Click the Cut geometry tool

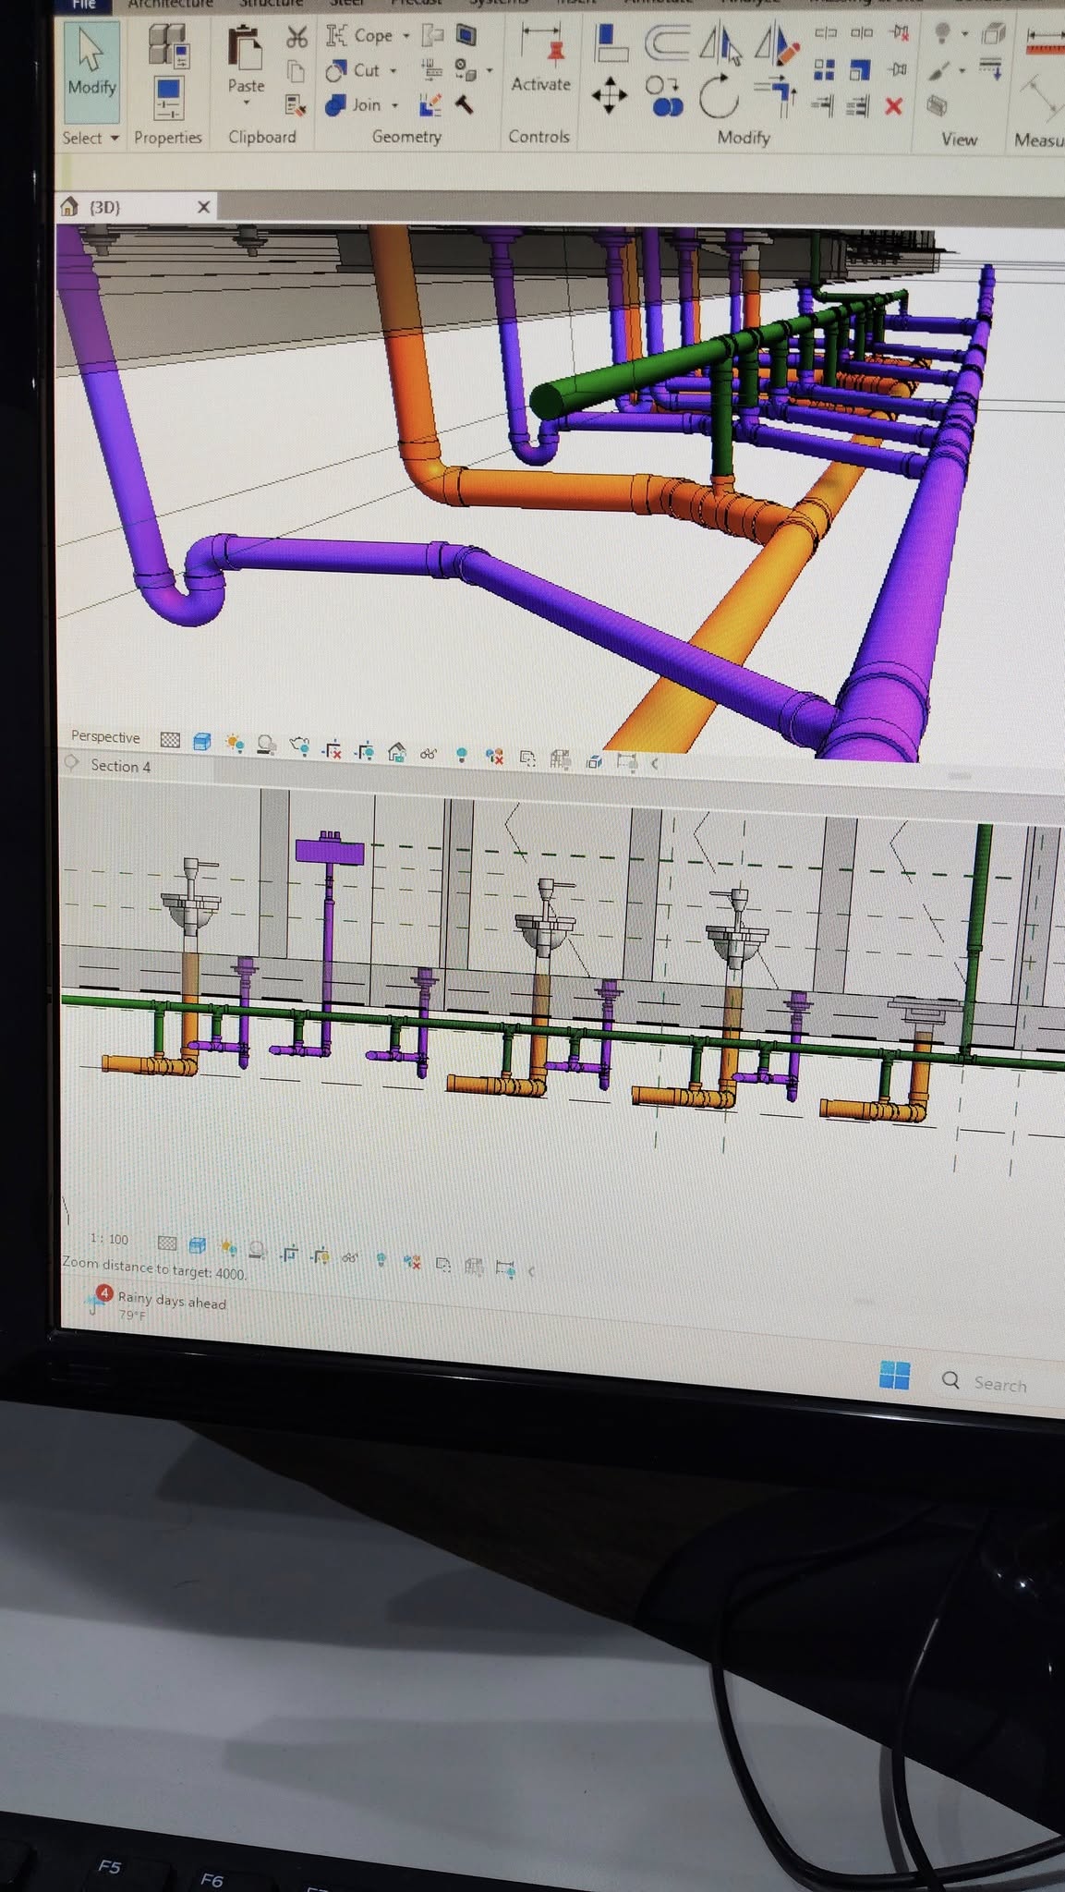[x=355, y=71]
